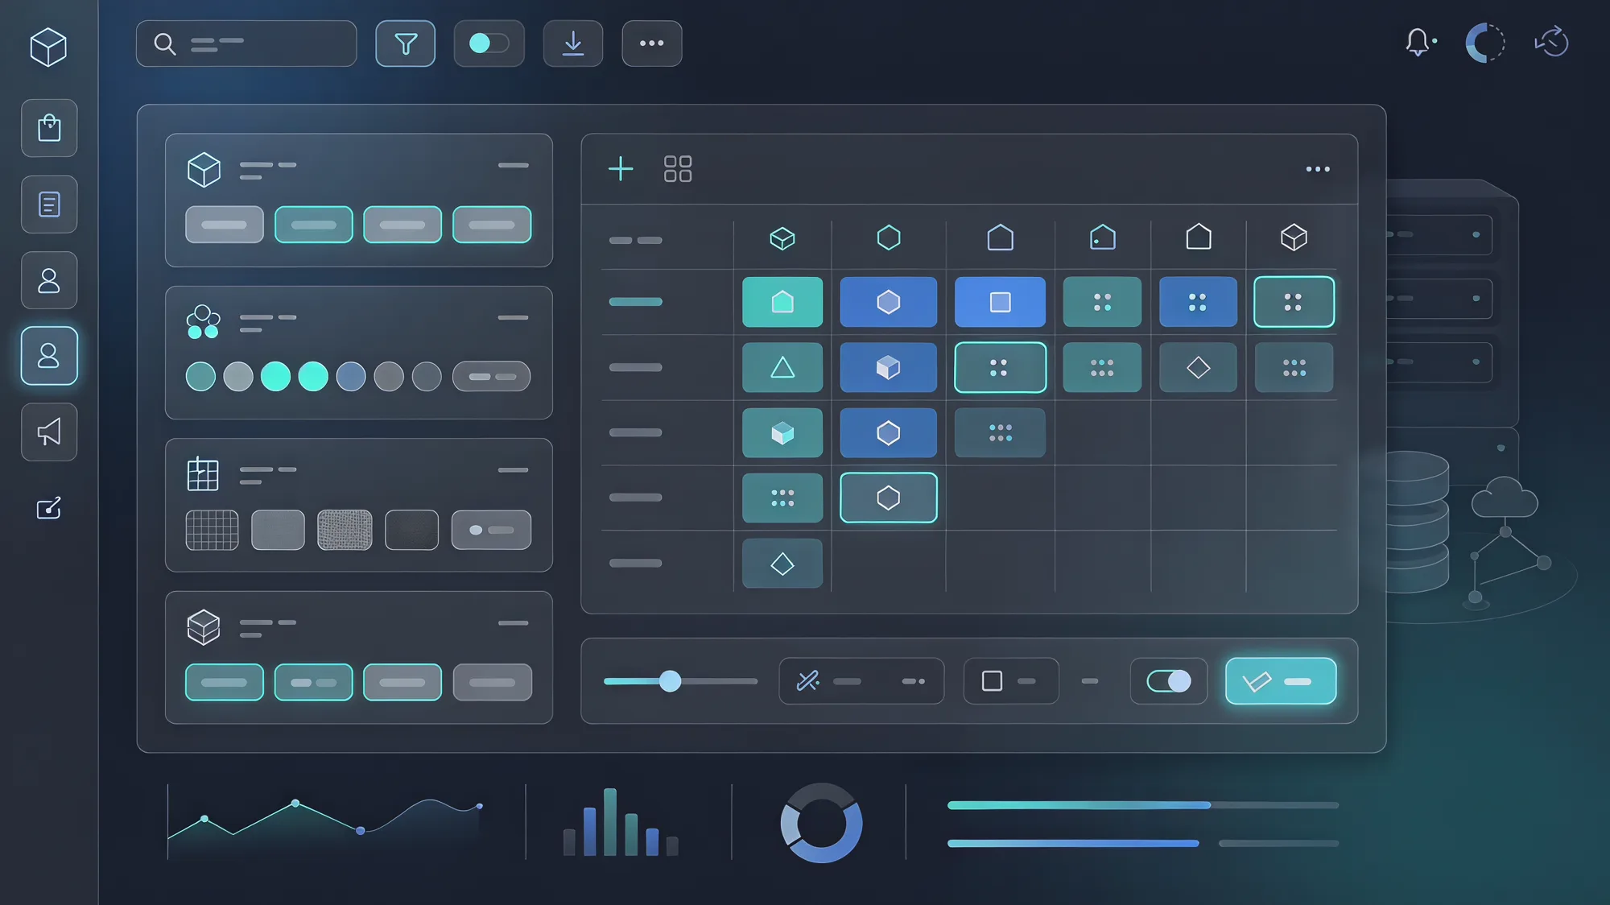The height and width of the screenshot is (905, 1610).
Task: Select the outlined hexagon cell in fourth row
Action: tap(889, 498)
